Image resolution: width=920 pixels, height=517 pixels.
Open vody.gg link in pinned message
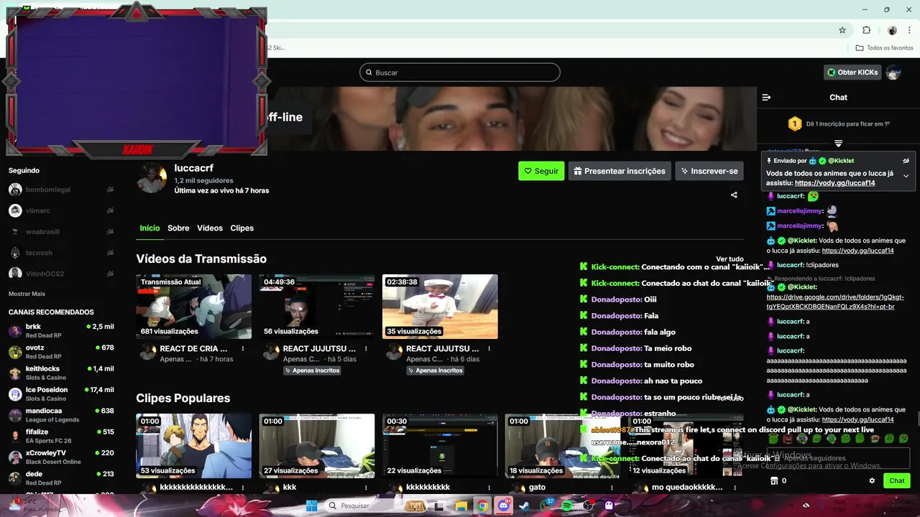[834, 183]
